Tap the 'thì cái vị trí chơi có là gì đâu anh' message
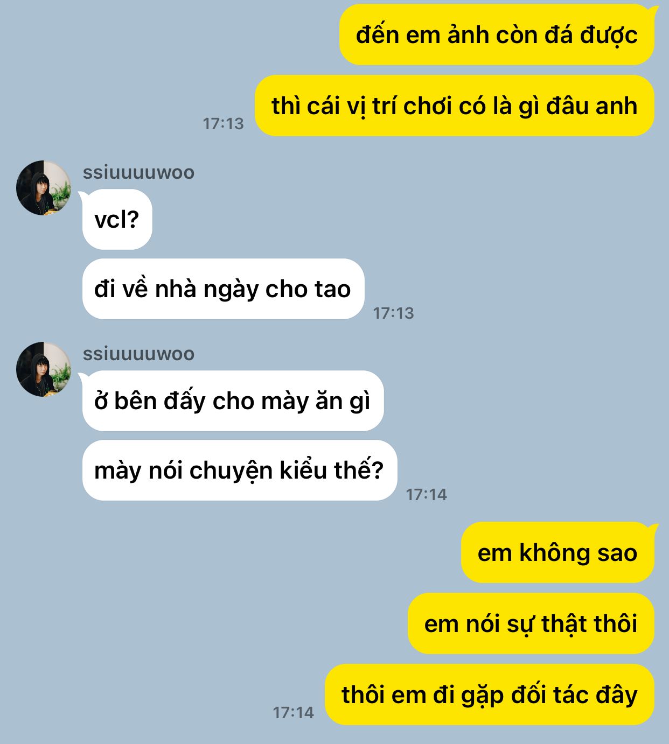Viewport: 669px width, 744px height. [455, 106]
